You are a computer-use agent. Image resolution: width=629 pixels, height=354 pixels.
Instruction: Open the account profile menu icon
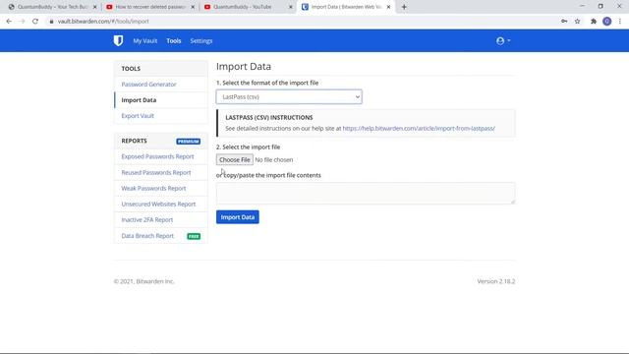click(x=503, y=41)
